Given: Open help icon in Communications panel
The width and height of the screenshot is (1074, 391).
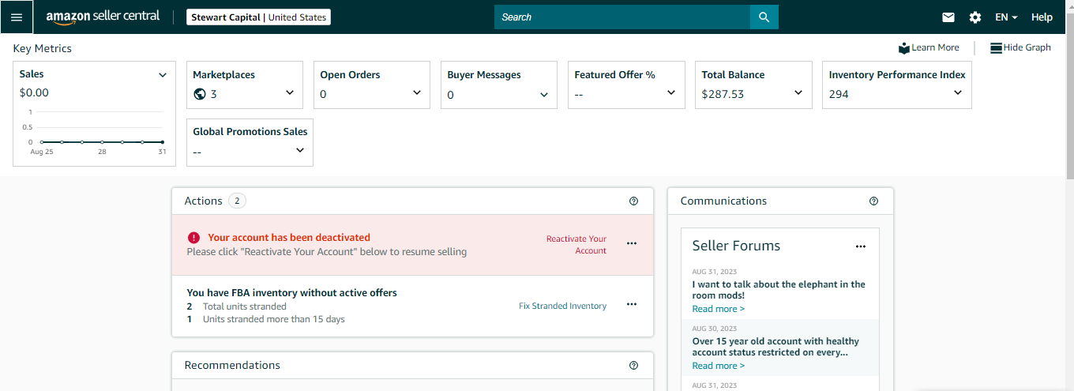Looking at the screenshot, I should click(873, 201).
